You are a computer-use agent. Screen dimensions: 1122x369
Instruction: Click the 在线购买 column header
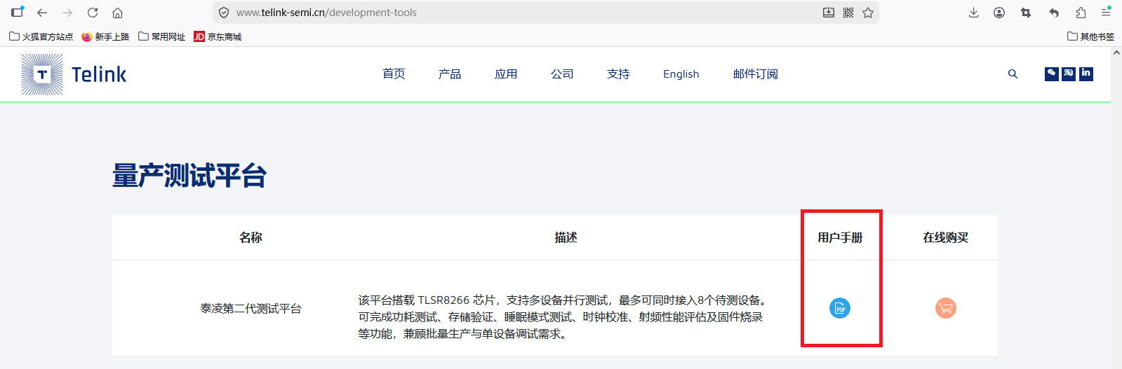point(946,238)
